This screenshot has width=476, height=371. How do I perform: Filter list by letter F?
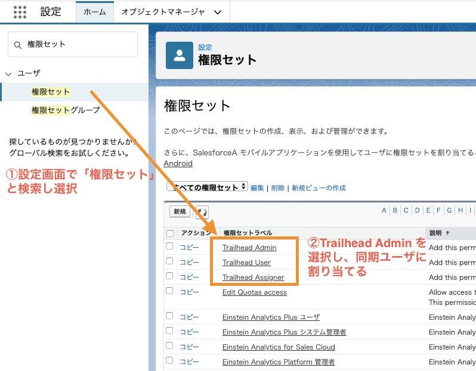tap(438, 210)
